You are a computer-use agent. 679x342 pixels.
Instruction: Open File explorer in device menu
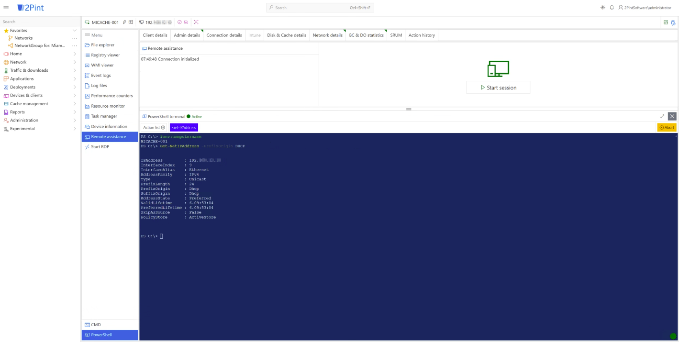[x=110, y=45]
